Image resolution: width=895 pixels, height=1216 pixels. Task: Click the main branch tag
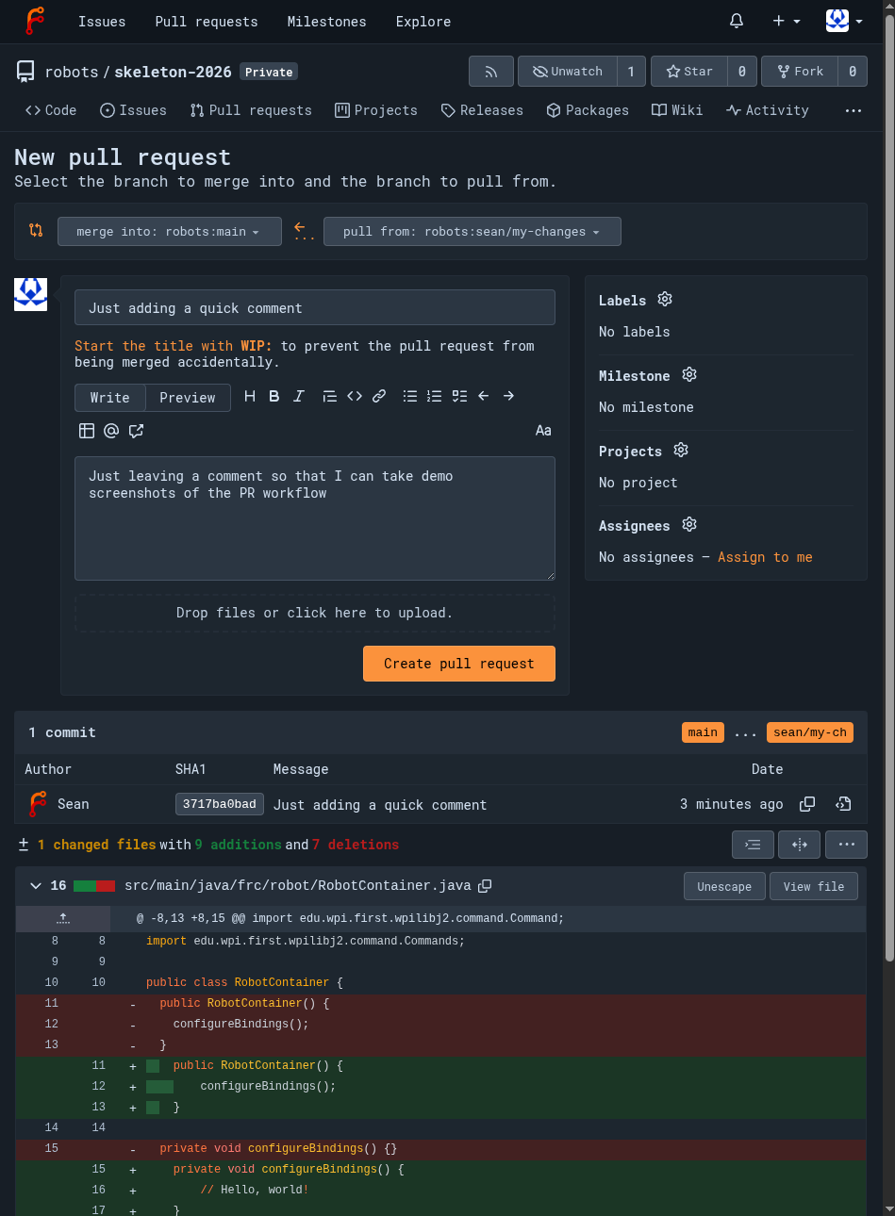703,732
